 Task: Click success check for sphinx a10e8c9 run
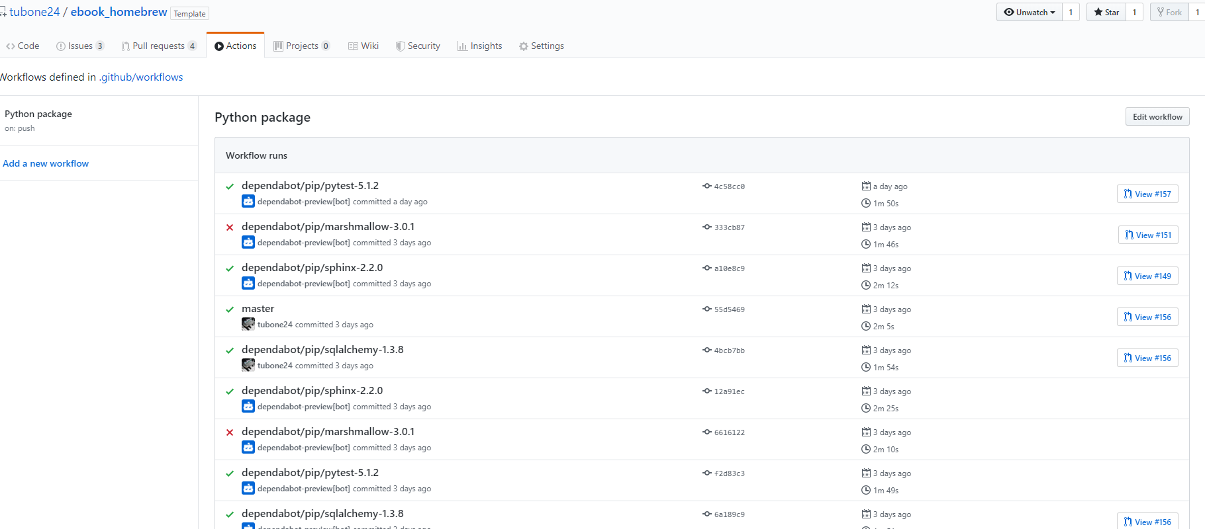230,268
